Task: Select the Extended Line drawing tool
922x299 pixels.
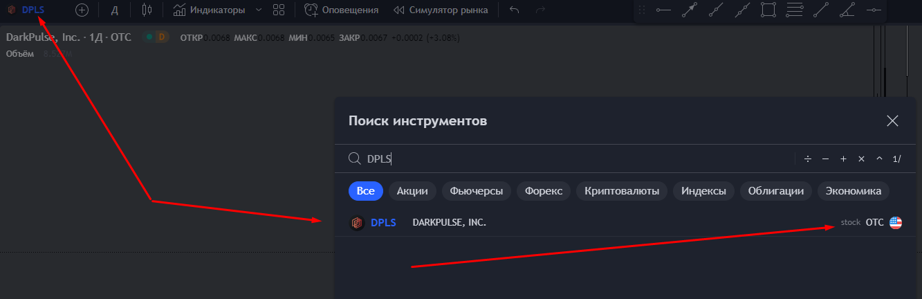Action: pos(742,10)
